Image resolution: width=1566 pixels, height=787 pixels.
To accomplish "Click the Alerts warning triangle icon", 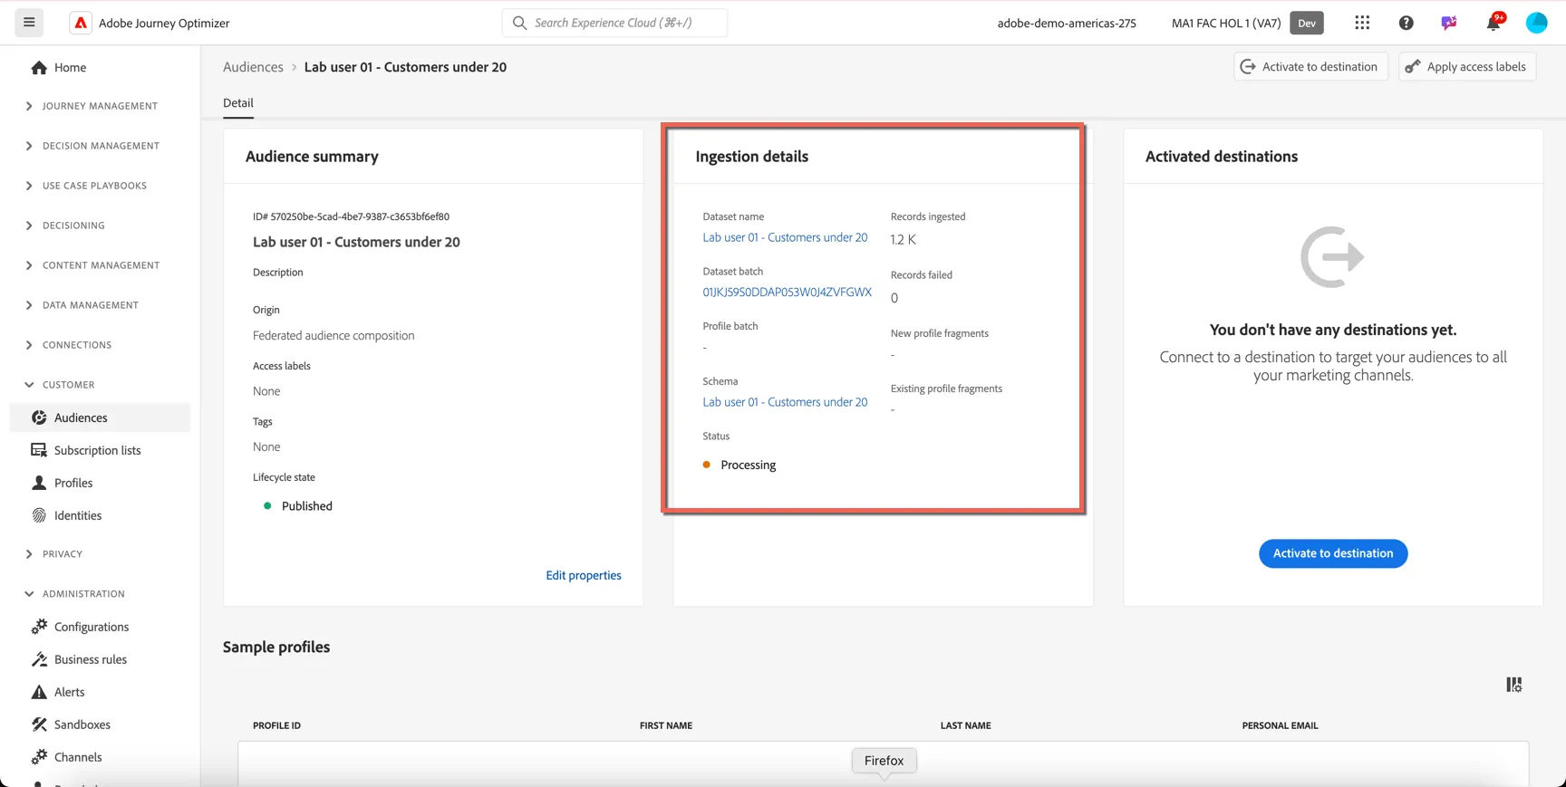I will [x=39, y=692].
